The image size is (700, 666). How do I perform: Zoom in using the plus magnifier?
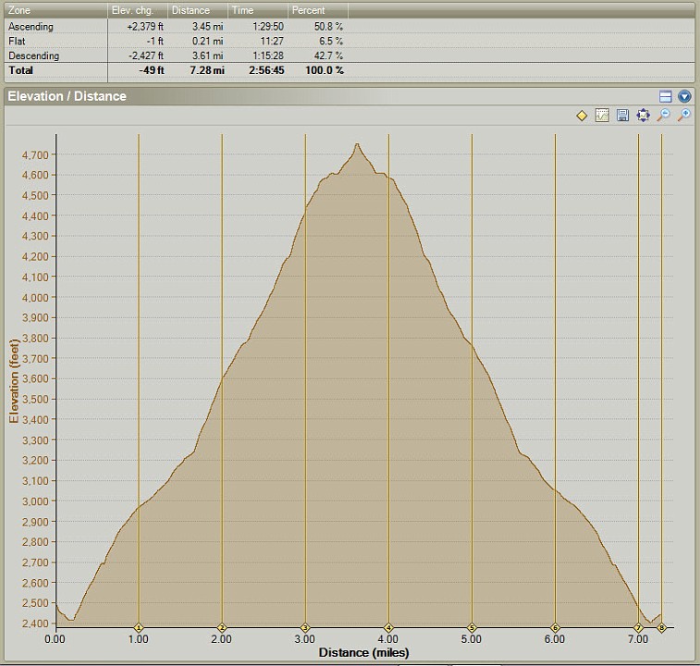coord(683,116)
